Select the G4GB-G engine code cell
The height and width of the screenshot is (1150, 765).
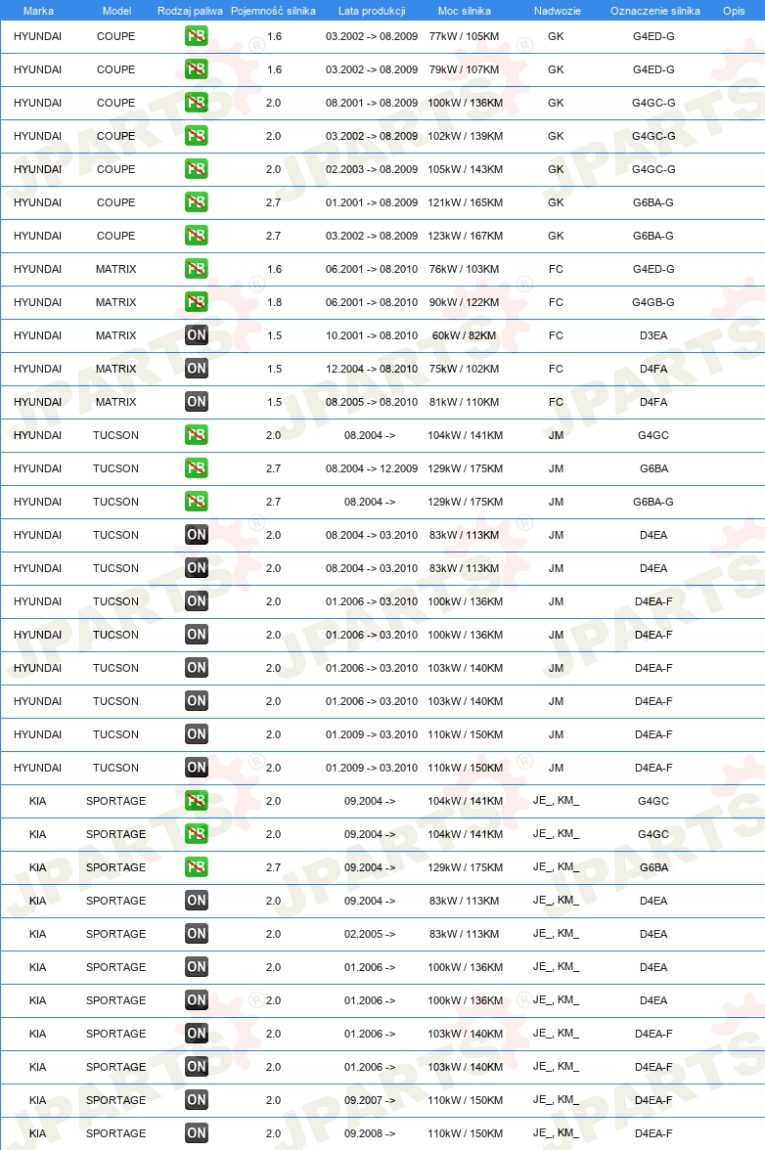tap(653, 301)
